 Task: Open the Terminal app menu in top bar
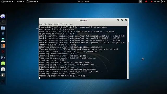tap(33, 2)
